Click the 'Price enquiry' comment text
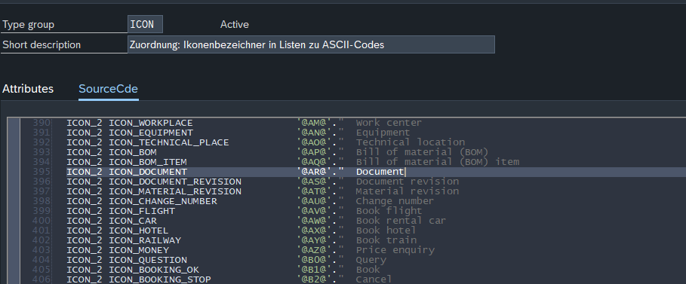This screenshot has width=686, height=284. point(395,250)
